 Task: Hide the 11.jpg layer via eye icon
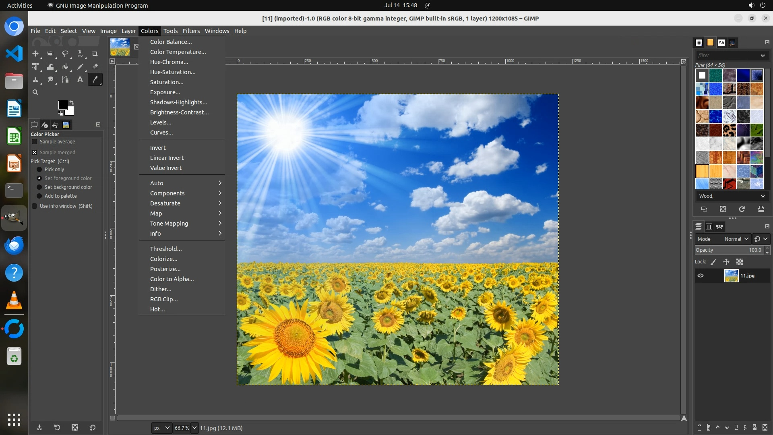701,276
